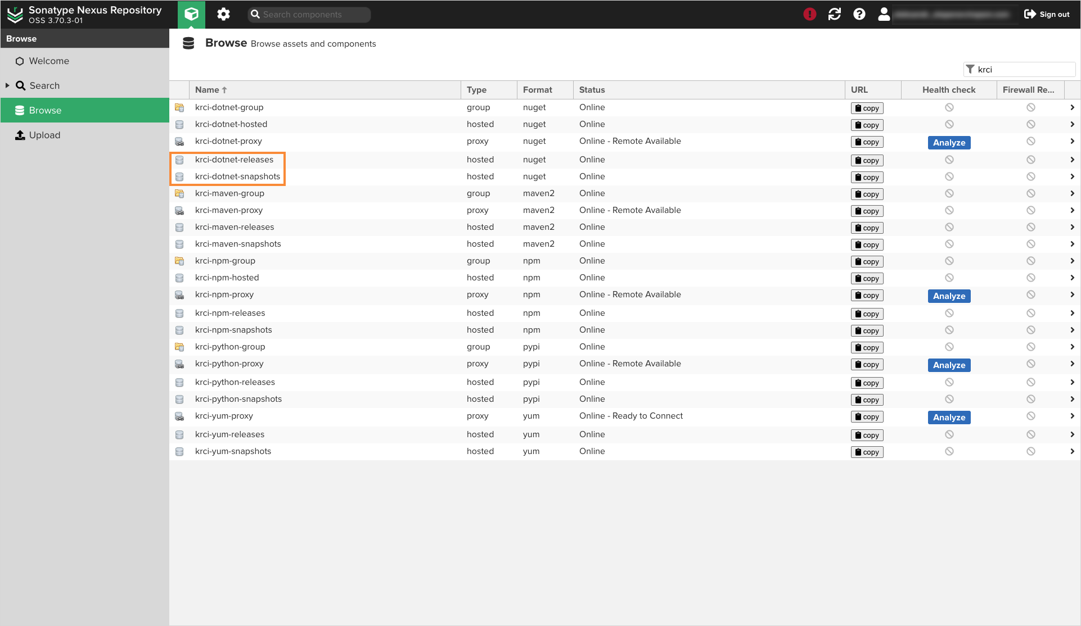This screenshot has width=1081, height=626.
Task: Click the health check prohibited icon for krci-npm-hosted
Action: point(949,277)
